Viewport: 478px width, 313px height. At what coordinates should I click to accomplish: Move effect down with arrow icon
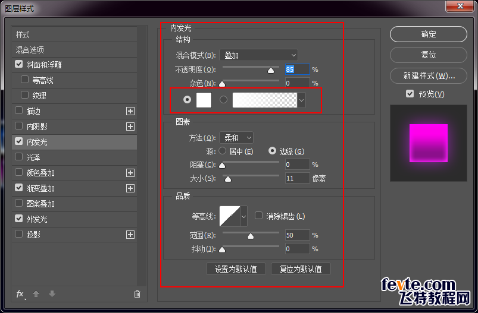tap(52, 294)
